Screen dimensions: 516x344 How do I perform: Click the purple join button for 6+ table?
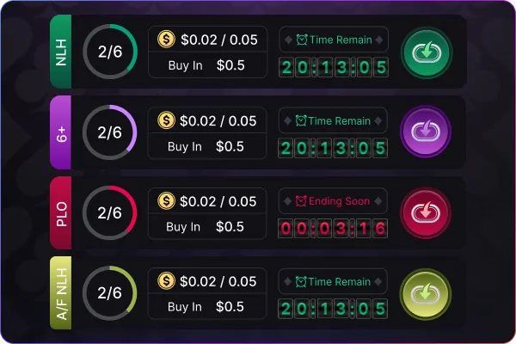426,132
